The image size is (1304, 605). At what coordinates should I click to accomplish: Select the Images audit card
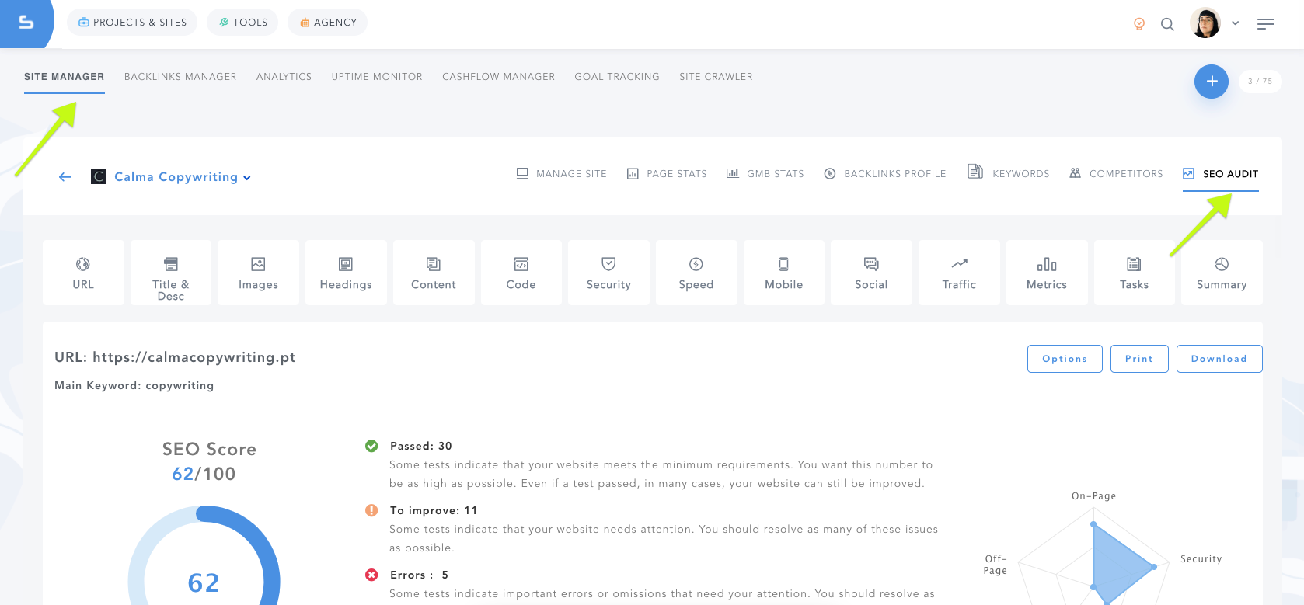(x=258, y=273)
